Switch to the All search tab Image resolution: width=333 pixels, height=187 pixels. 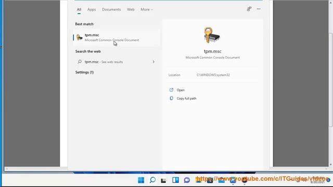point(79,9)
